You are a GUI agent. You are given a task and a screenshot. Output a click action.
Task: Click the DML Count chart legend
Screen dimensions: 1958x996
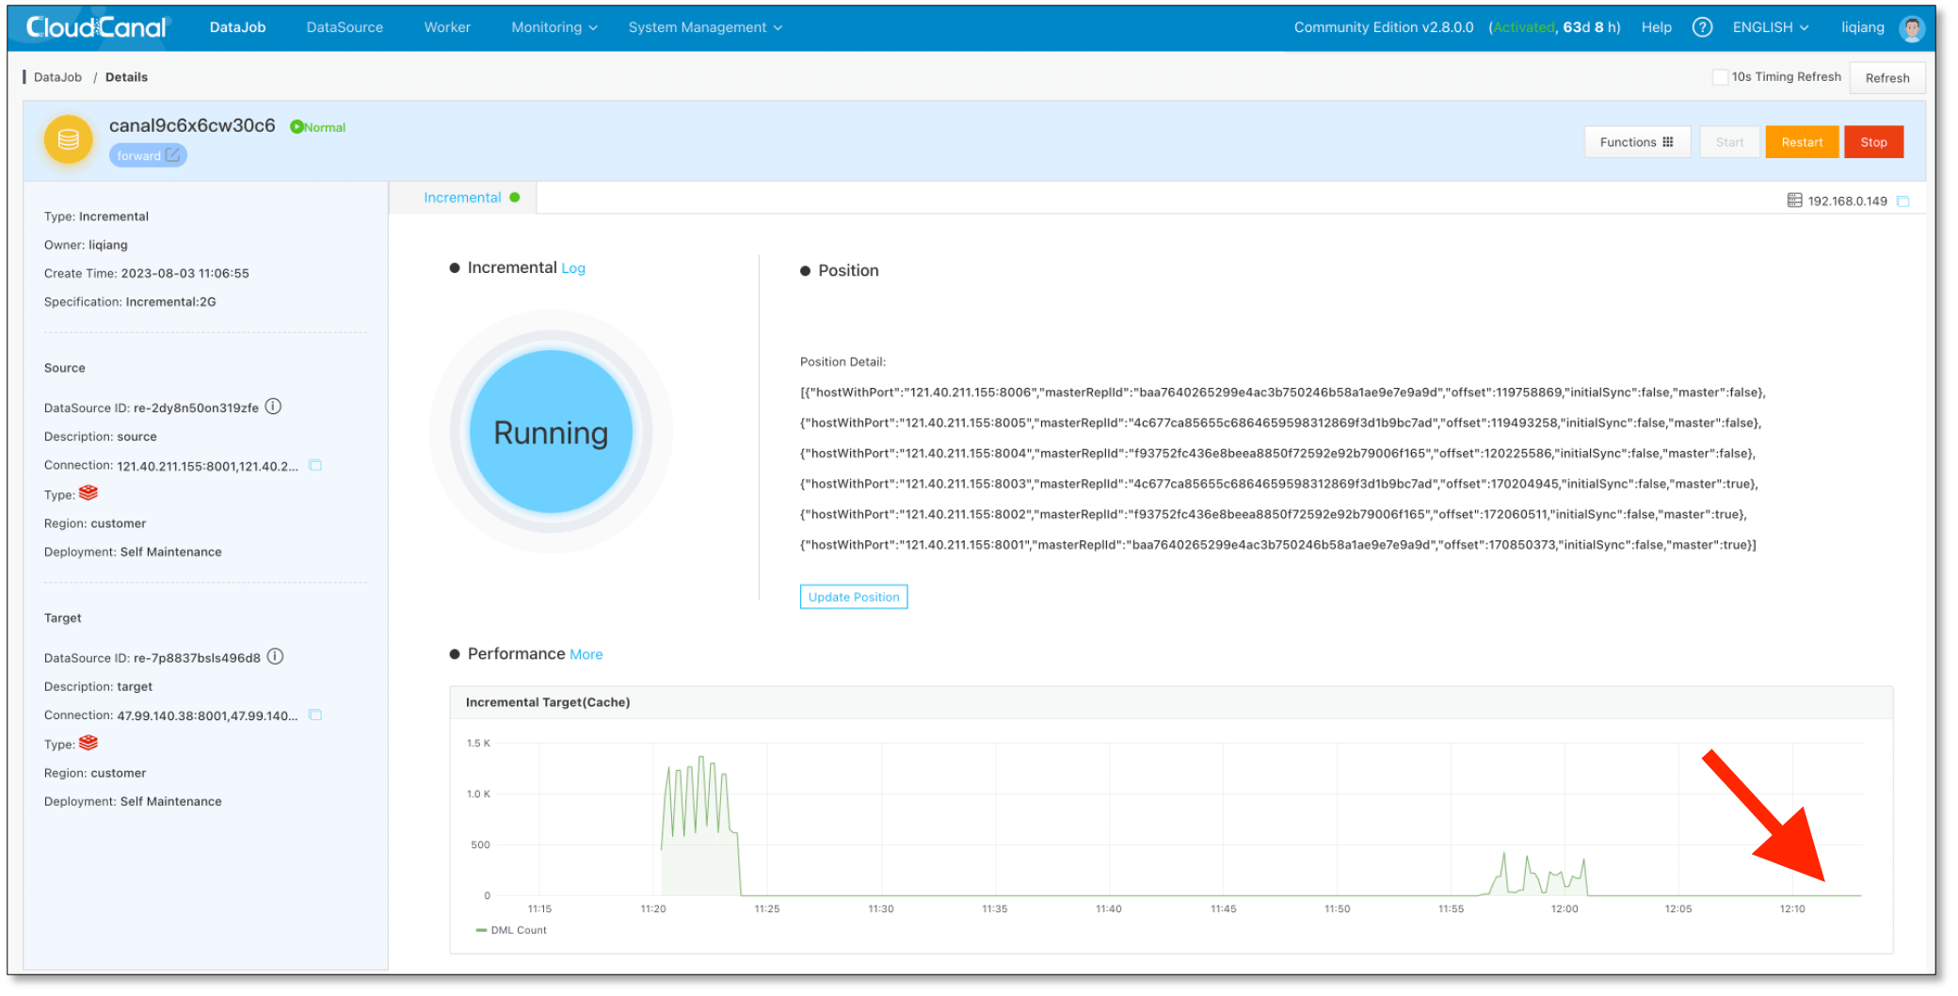[x=511, y=929]
